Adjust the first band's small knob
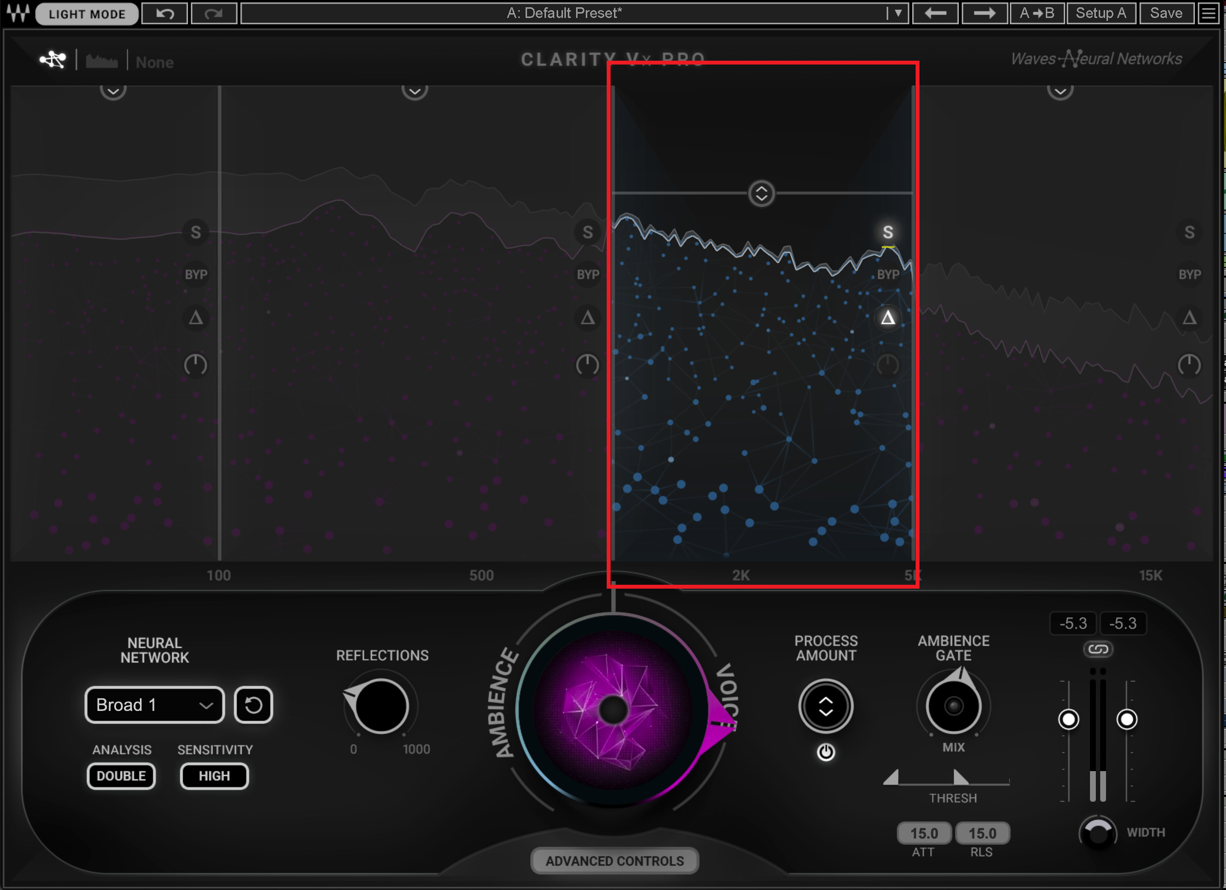This screenshot has height=890, width=1226. tap(196, 365)
